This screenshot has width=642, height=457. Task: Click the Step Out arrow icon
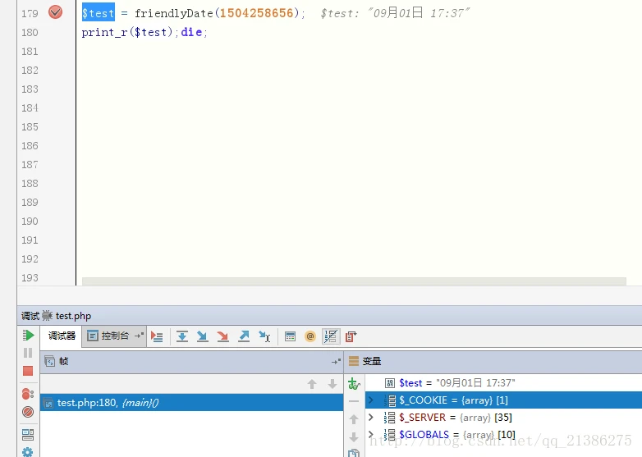click(x=244, y=336)
